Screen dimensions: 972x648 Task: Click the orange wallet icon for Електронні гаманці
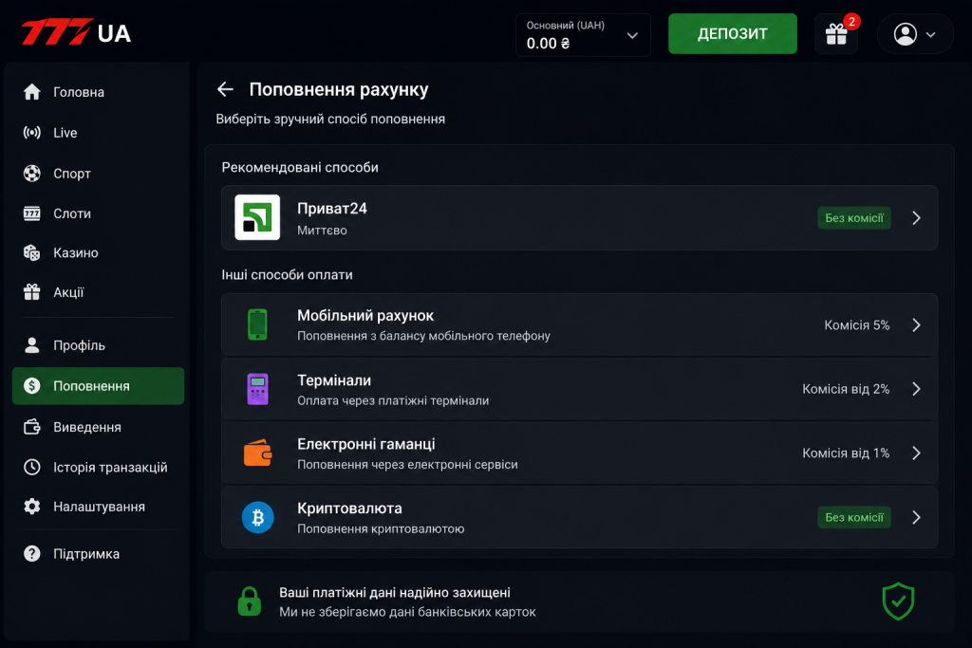point(257,453)
